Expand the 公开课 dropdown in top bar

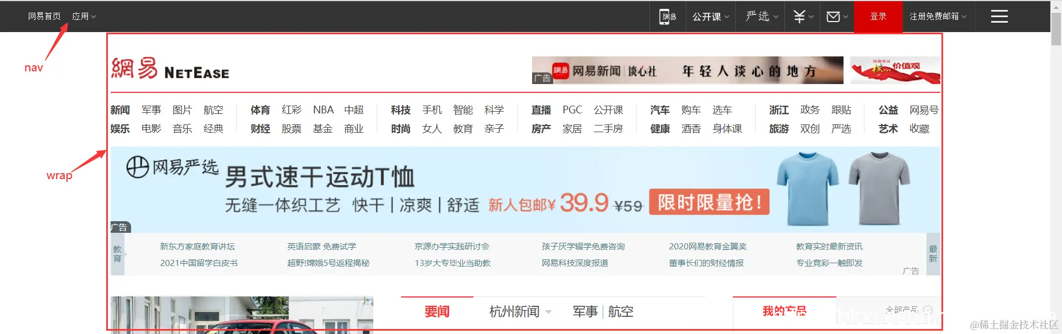point(711,17)
